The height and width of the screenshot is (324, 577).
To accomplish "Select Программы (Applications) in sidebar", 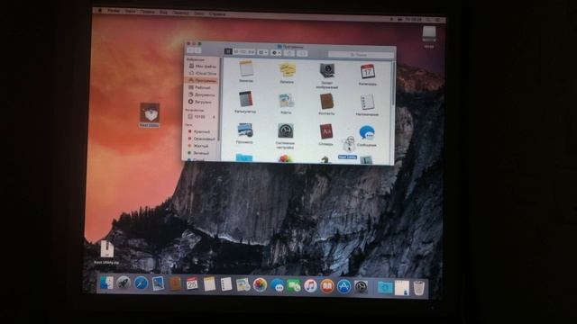I will tap(202, 80).
